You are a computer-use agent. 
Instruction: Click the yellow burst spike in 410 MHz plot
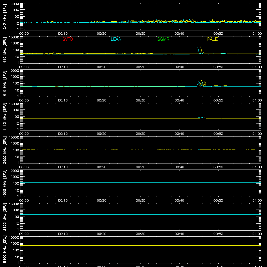[201, 49]
